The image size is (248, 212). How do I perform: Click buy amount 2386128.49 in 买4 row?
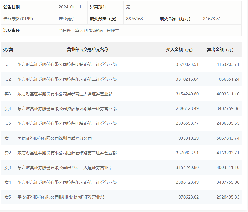[187, 108]
